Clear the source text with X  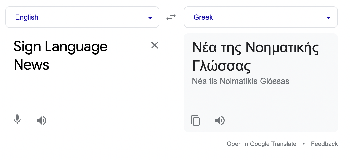coord(155,45)
